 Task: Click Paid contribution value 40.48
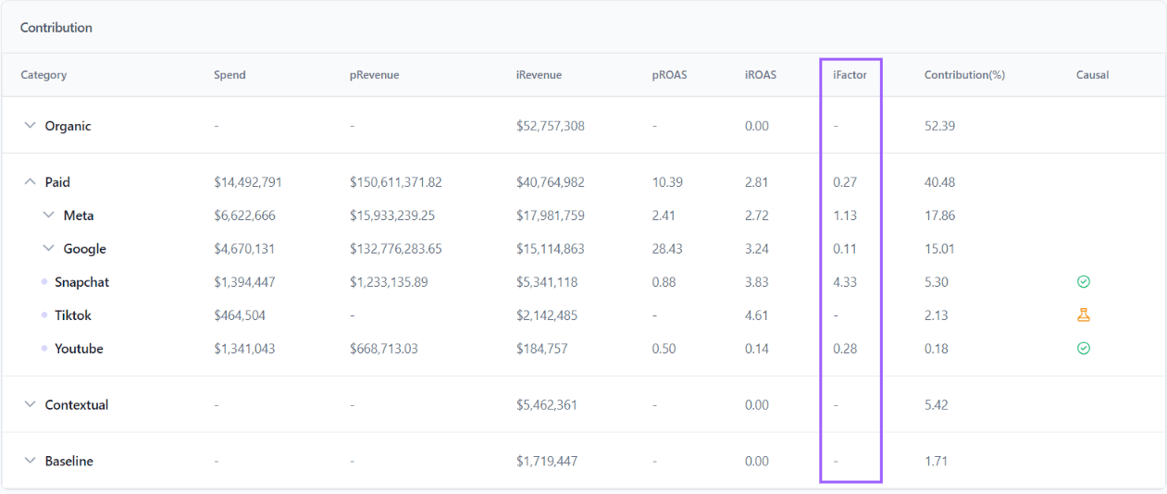click(939, 182)
